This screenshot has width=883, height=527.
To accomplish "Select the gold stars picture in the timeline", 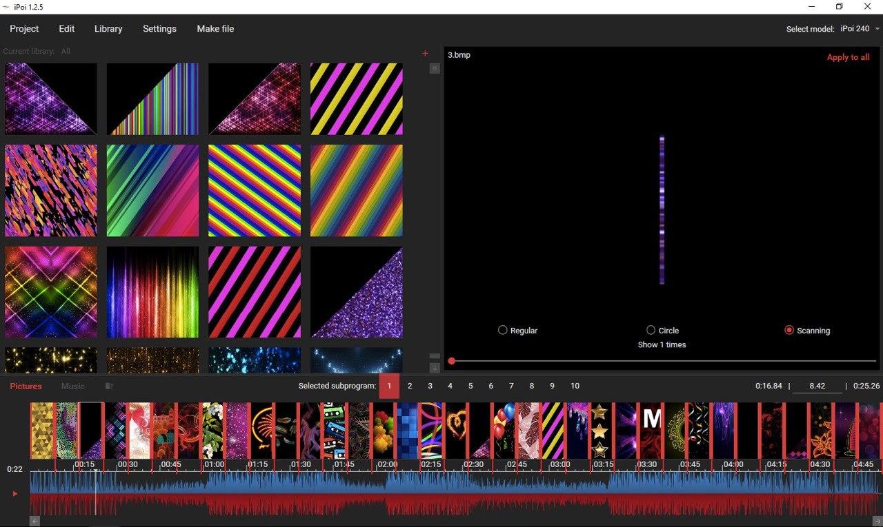I will point(599,431).
